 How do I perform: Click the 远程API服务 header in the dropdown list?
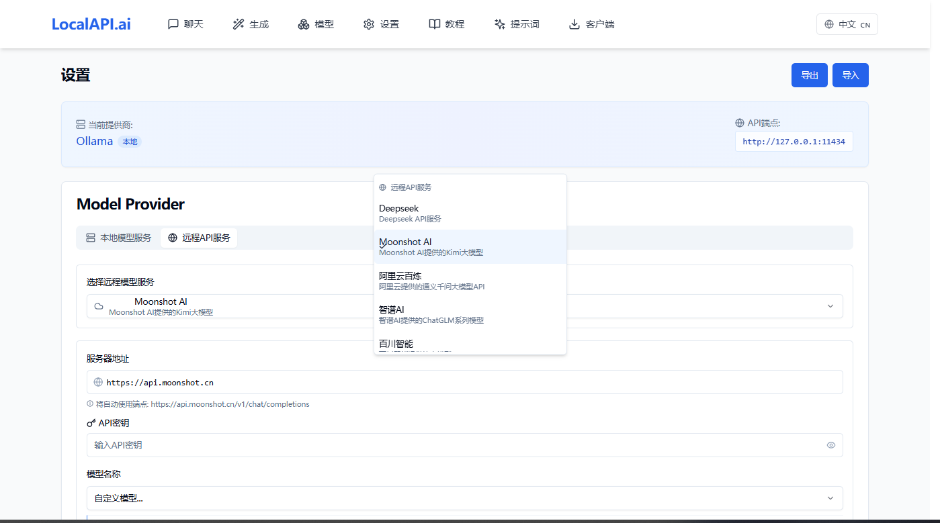(x=406, y=187)
